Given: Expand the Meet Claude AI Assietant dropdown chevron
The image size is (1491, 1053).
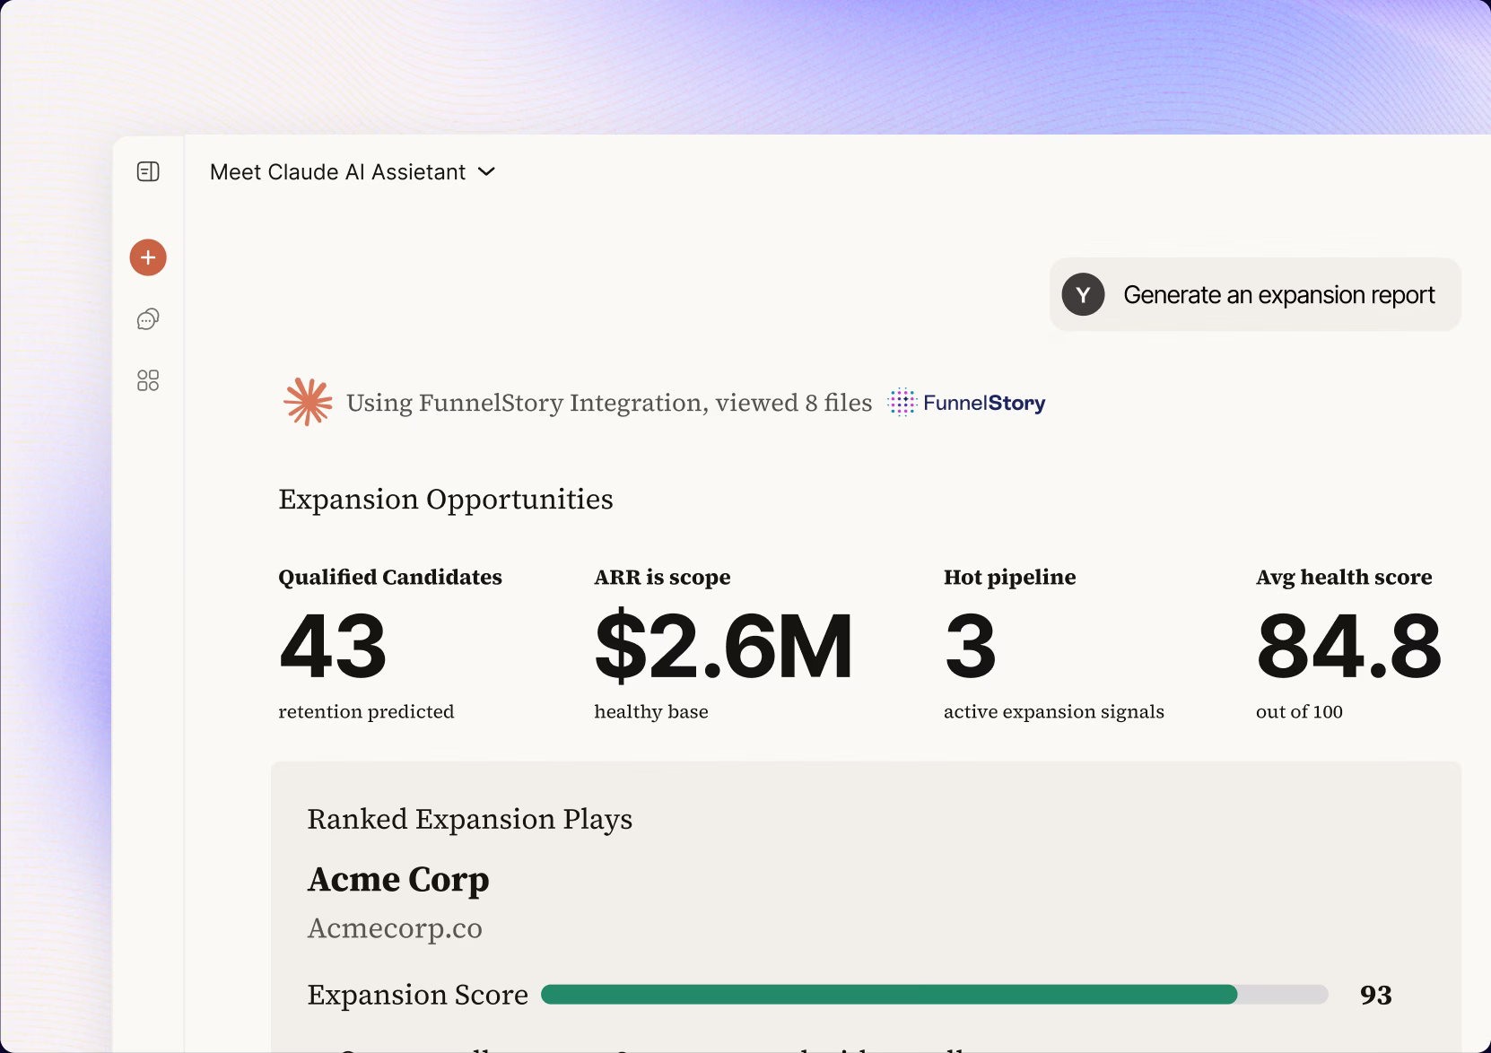Looking at the screenshot, I should [486, 171].
